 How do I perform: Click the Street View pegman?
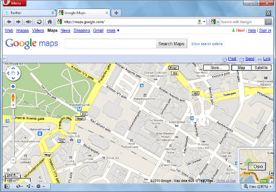coord(13,97)
